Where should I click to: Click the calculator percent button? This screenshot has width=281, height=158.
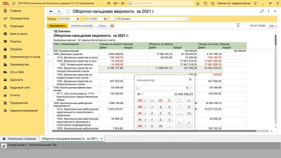click(189, 107)
